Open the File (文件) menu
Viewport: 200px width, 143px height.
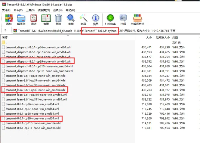(6, 10)
